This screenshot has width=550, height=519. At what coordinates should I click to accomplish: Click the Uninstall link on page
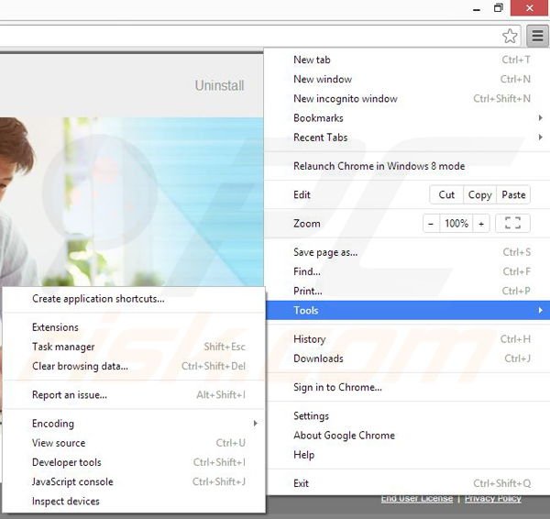(x=219, y=85)
